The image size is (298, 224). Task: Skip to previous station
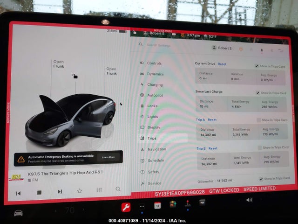coord(18,194)
